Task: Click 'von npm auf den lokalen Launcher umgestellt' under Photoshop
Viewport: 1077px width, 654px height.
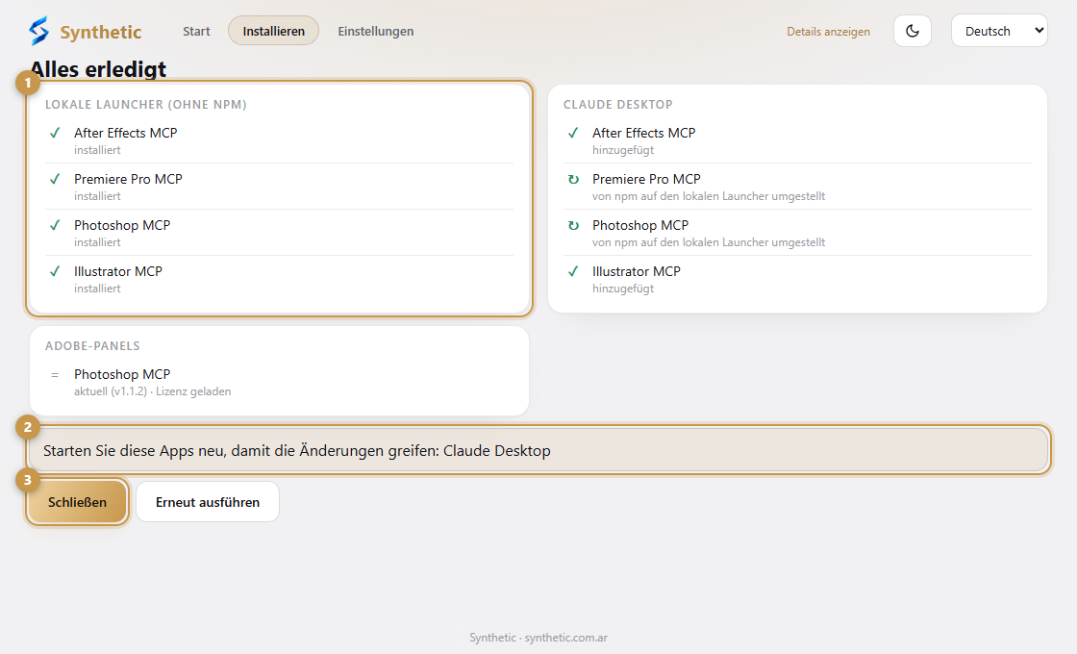Action: (x=709, y=242)
